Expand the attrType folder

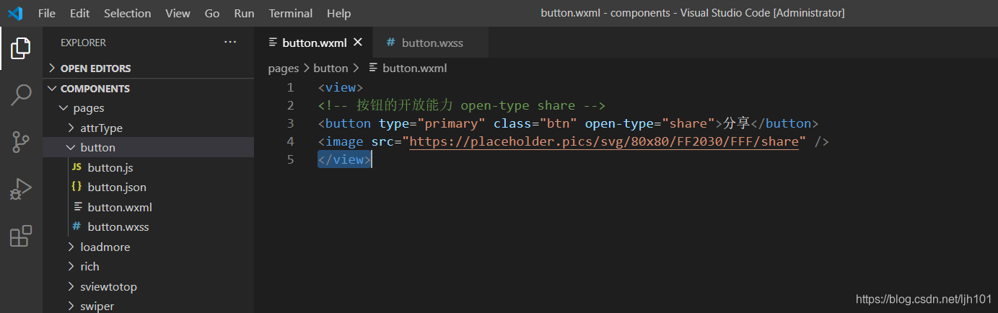click(x=71, y=128)
